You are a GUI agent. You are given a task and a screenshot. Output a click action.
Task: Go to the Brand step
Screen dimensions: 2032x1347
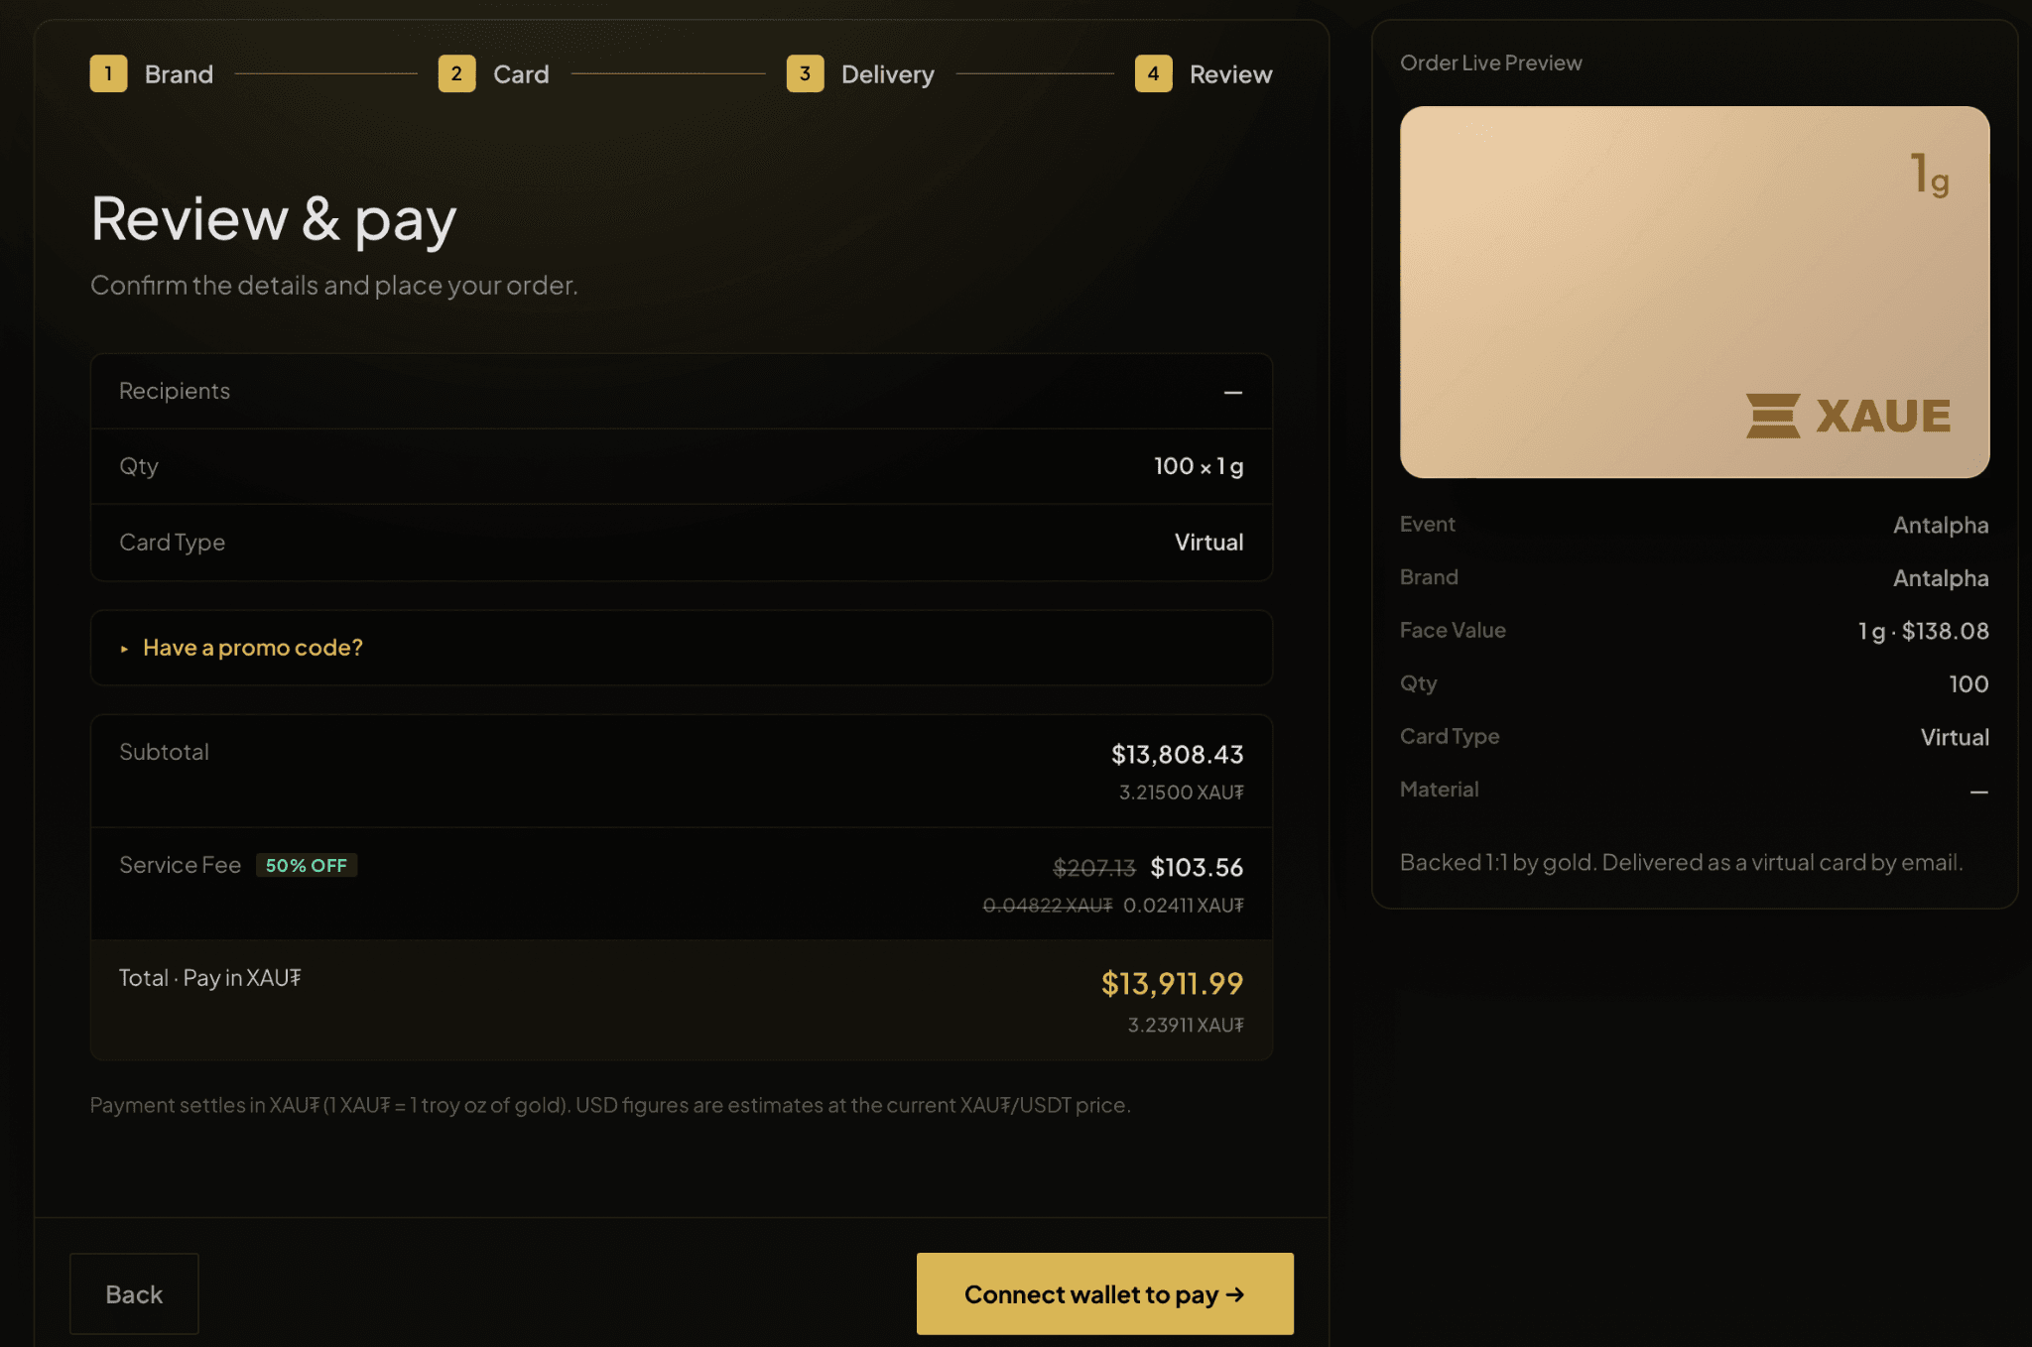[179, 74]
